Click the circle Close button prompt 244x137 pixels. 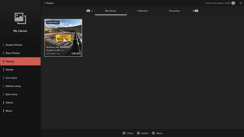click(x=128, y=133)
